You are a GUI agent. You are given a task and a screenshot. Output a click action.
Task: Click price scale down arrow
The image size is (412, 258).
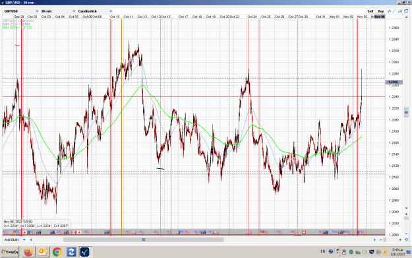[406, 209]
